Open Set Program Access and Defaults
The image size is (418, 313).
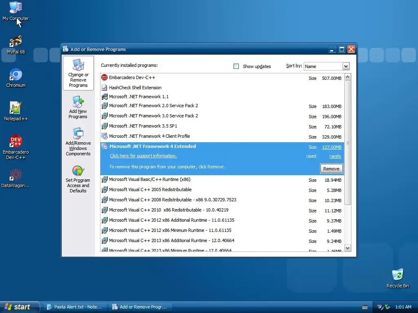click(x=78, y=179)
